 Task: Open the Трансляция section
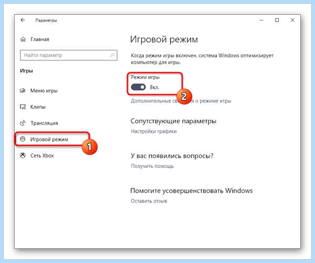tap(44, 123)
